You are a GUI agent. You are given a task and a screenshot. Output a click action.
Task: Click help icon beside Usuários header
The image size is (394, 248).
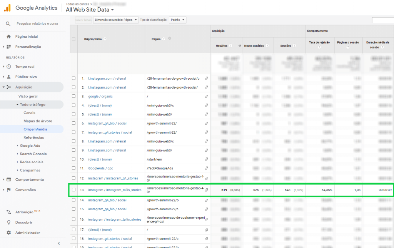tap(231, 46)
